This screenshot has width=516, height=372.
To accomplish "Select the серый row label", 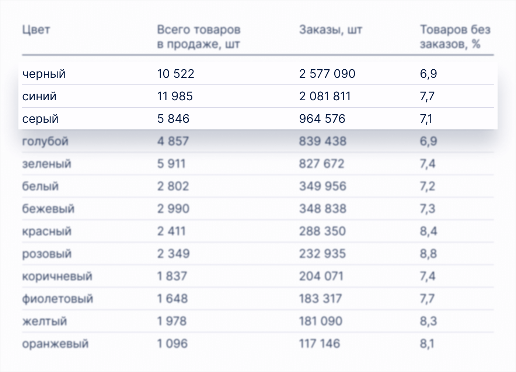I will (x=40, y=119).
